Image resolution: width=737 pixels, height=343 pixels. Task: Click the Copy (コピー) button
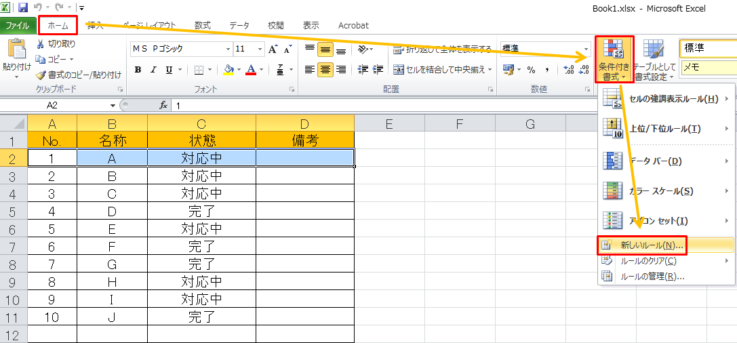tap(56, 59)
